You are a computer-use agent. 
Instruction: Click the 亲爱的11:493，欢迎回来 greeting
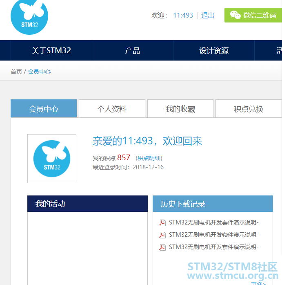pos(147,141)
